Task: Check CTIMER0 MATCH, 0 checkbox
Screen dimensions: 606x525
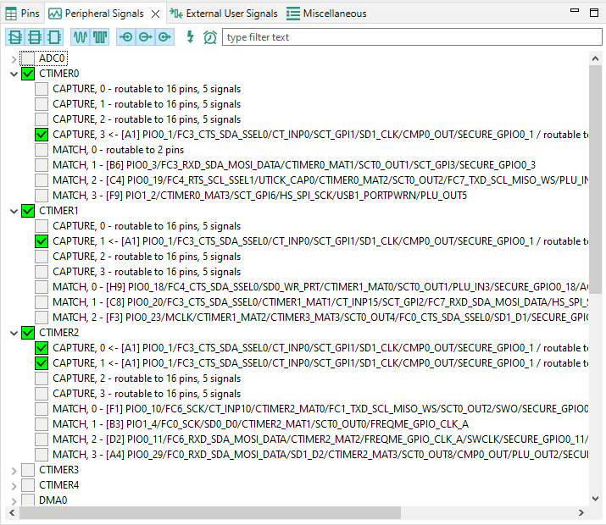Action: click(42, 150)
